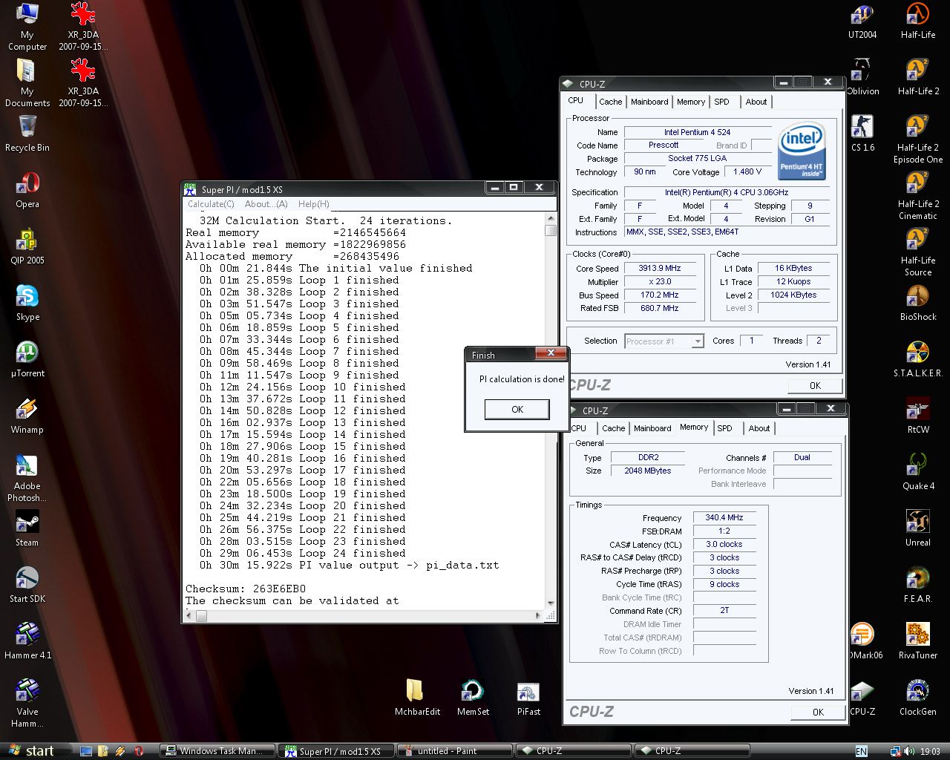This screenshot has width=950, height=760.
Task: Click Super PI vertical scrollbar down arrow
Action: click(x=551, y=604)
